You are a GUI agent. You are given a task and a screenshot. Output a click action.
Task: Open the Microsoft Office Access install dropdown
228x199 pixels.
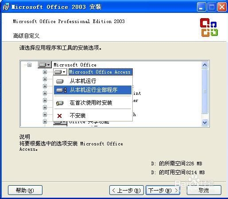60,72
